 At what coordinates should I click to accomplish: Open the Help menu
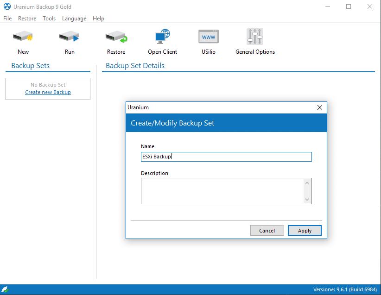coord(98,19)
